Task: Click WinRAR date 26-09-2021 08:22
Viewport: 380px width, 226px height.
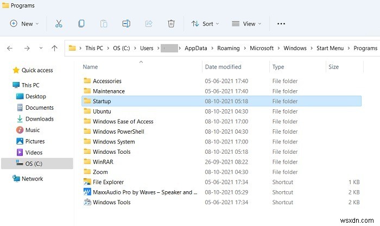Action: point(226,162)
